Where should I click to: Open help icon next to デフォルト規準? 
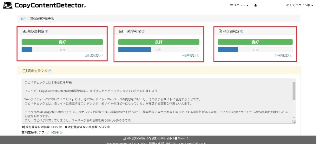coord(61,133)
